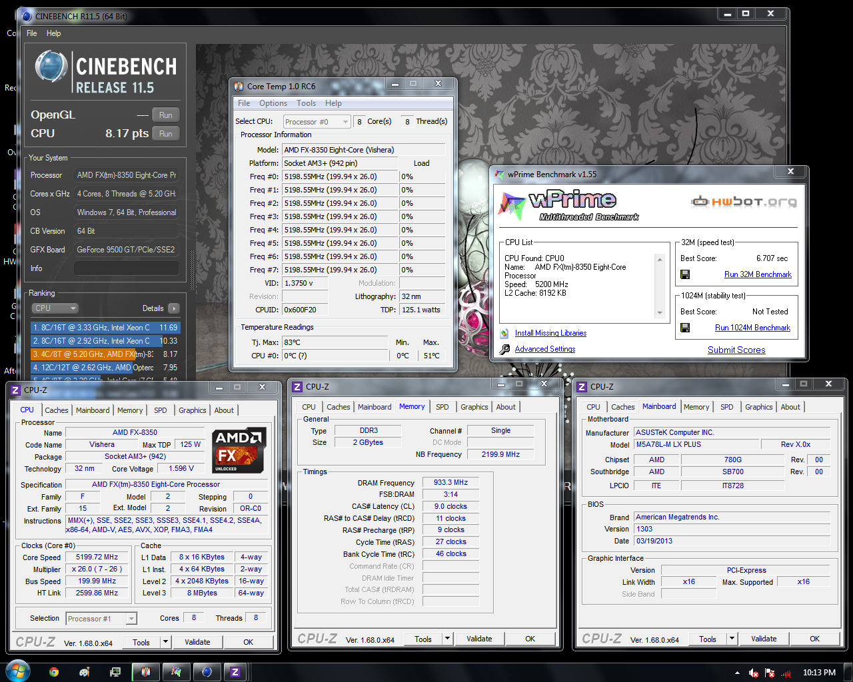853x682 pixels.
Task: Click save icon beside Run 1024M Benchmark
Action: point(685,328)
